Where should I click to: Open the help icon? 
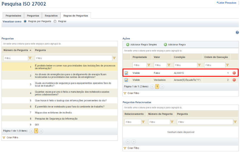click(x=237, y=32)
